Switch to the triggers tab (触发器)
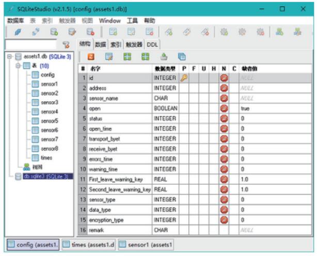This screenshot has width=317, height=256. point(134,44)
